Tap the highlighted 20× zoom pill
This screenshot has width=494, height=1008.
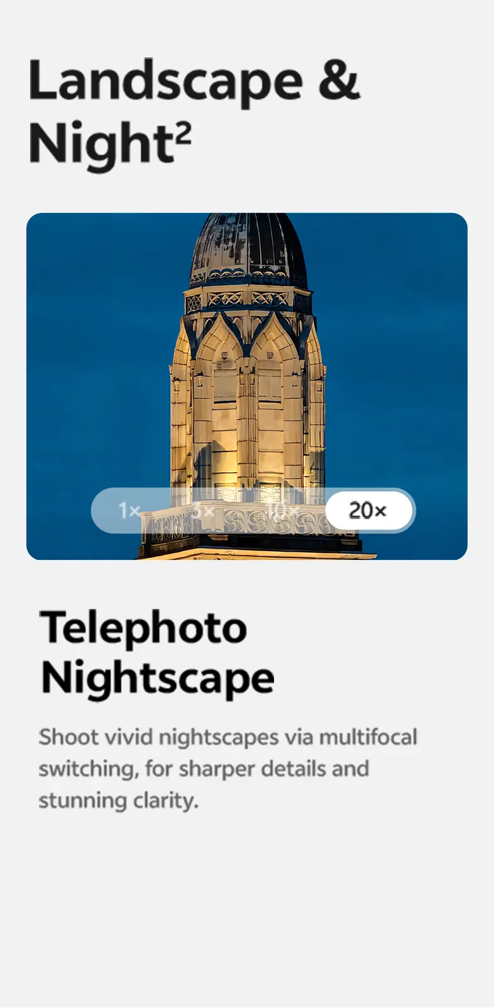point(368,511)
